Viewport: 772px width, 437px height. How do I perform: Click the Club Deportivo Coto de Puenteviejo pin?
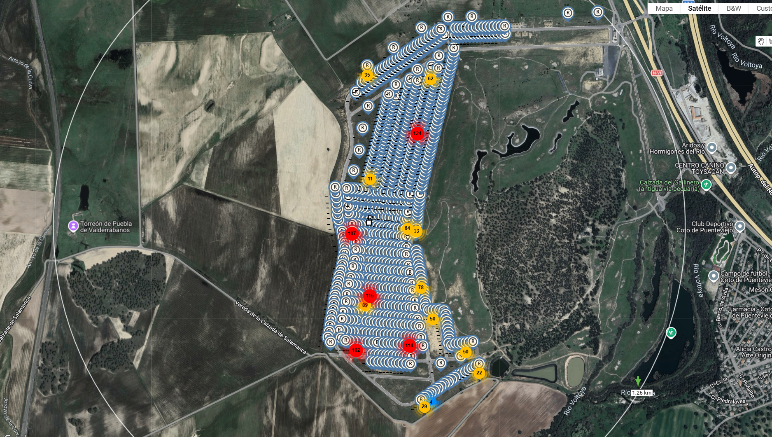740,226
